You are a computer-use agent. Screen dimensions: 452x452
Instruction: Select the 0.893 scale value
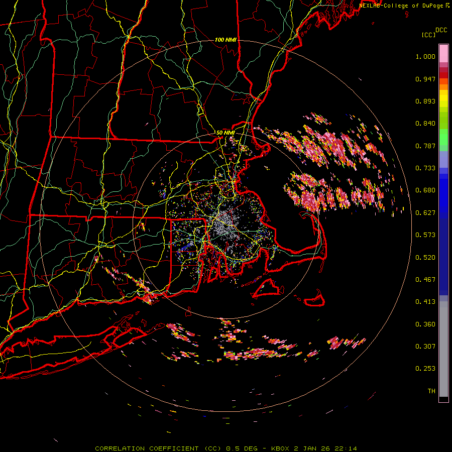(425, 101)
